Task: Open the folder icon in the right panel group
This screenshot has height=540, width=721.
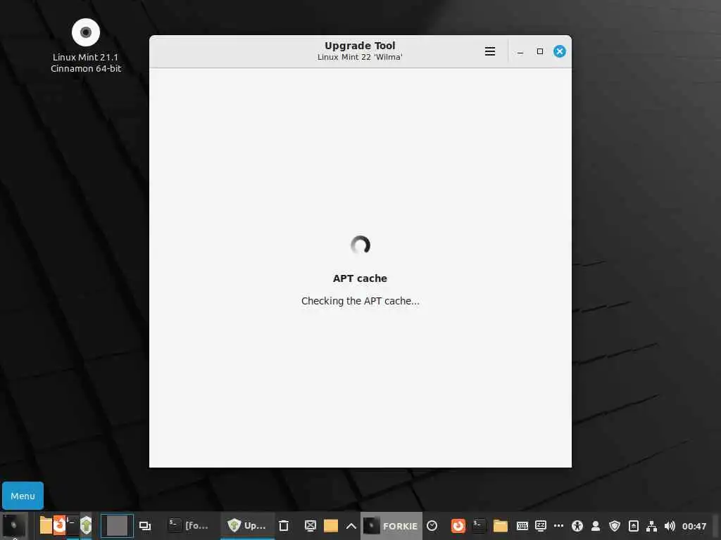Action: tap(501, 526)
